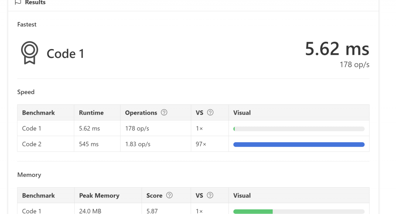Click the VS help icon in Memory table
Image resolution: width=396 pixels, height=214 pixels.
click(210, 195)
